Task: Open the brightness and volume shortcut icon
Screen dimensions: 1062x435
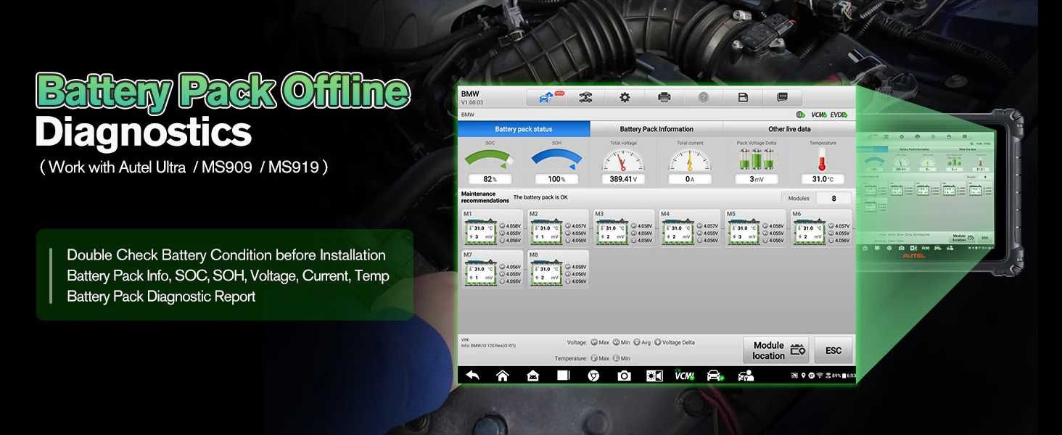Action: (x=654, y=375)
